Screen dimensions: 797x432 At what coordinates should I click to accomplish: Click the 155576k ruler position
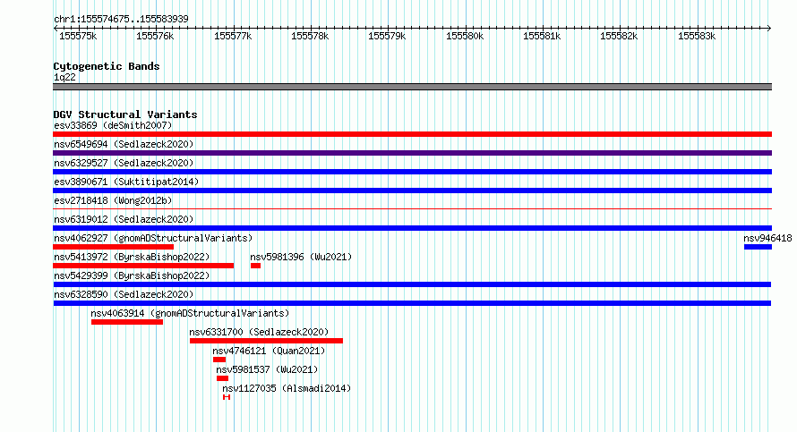click(x=155, y=36)
